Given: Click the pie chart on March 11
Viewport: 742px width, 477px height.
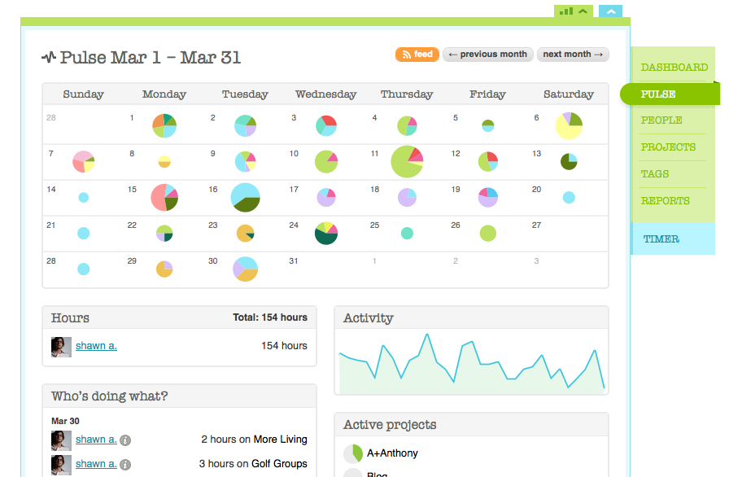Looking at the screenshot, I should coord(407,161).
